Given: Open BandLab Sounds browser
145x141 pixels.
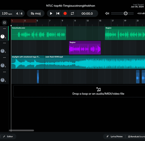Looking at the screenshot, I should pos(136,136).
